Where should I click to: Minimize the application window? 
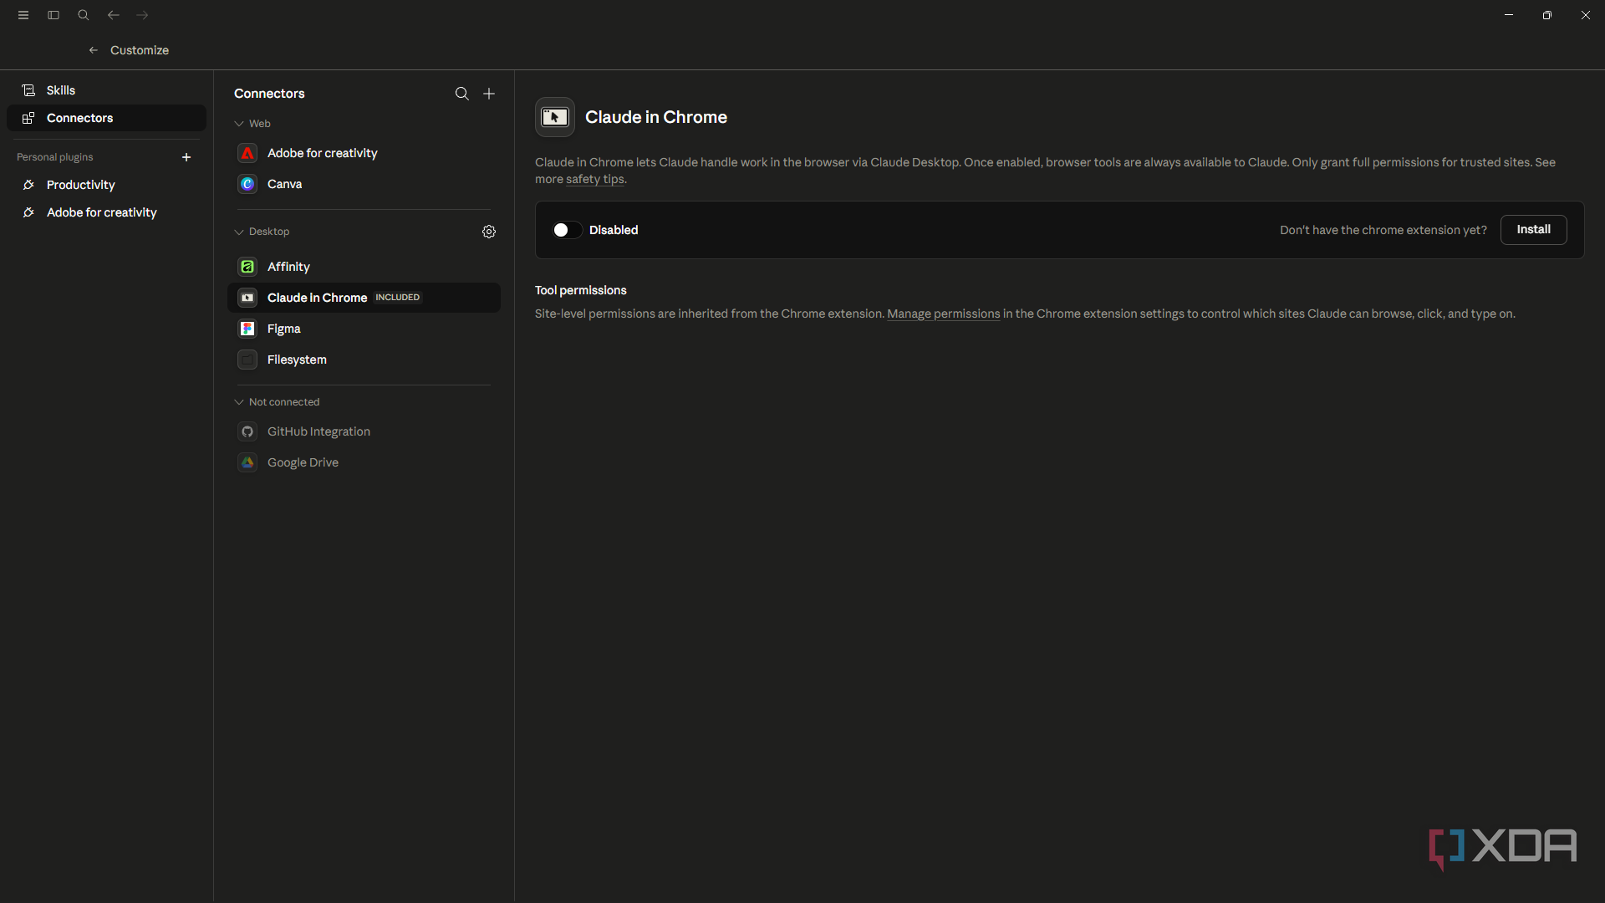[x=1509, y=15]
